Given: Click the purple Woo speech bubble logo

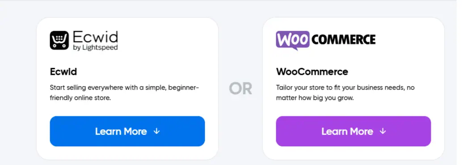Looking at the screenshot, I should tap(293, 40).
